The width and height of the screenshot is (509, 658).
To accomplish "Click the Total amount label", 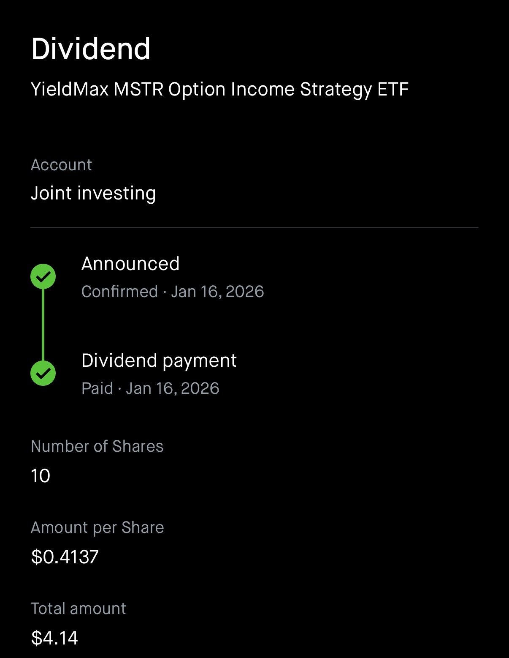I will coord(79,609).
